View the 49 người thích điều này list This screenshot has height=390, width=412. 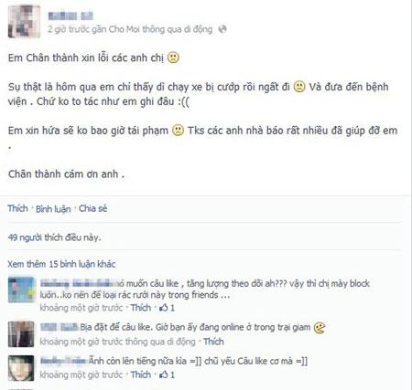coord(54,237)
